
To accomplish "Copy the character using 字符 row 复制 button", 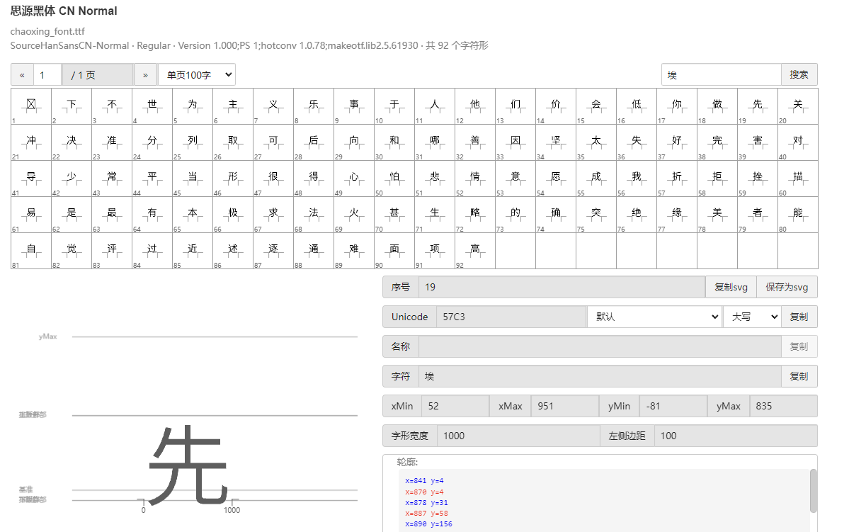I will click(799, 377).
